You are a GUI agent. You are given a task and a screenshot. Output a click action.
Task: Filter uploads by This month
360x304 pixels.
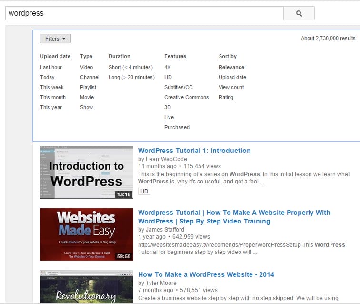tap(53, 97)
